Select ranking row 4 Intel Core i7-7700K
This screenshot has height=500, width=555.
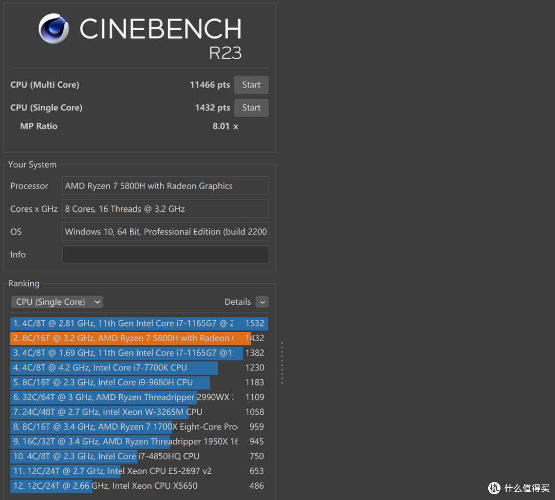(139, 367)
